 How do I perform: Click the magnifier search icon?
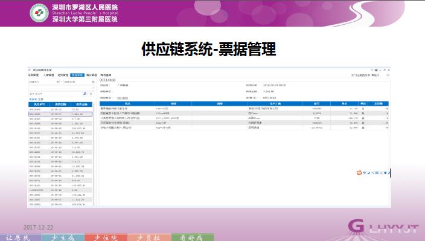[x=85, y=94]
